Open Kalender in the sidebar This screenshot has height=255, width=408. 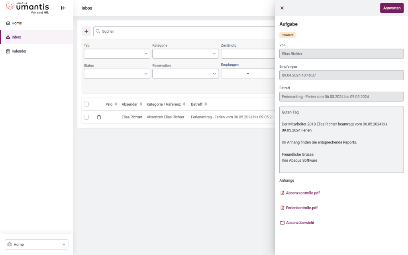pyautogui.click(x=19, y=51)
